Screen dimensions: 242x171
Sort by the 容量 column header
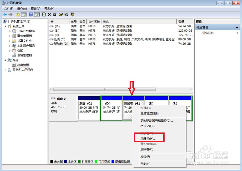pyautogui.click(x=185, y=22)
